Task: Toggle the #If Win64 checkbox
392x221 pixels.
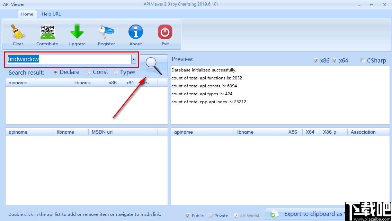Action: (x=236, y=215)
